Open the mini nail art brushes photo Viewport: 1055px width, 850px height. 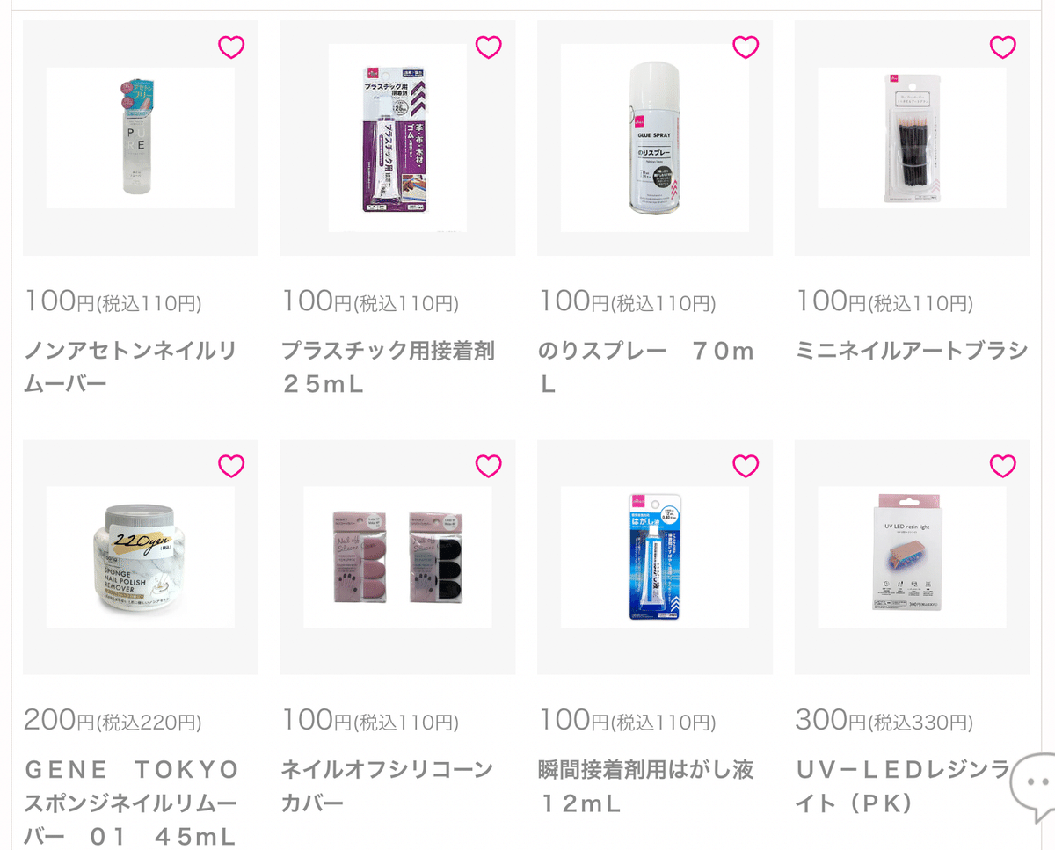912,138
